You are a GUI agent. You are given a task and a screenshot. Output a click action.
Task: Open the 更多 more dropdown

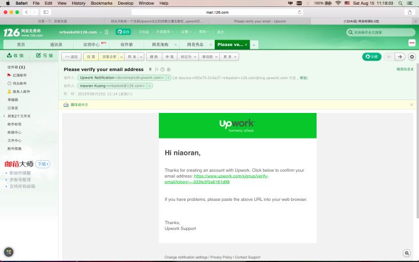pos(229,56)
